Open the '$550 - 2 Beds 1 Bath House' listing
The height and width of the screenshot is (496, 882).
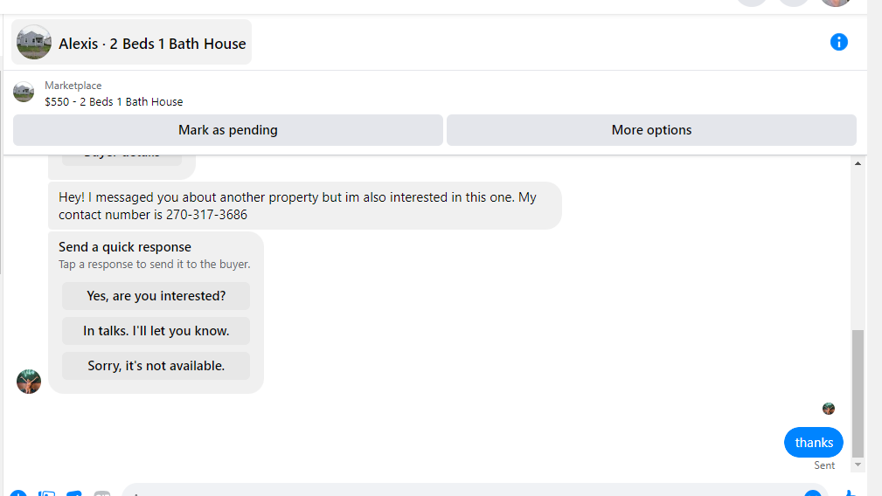114,101
